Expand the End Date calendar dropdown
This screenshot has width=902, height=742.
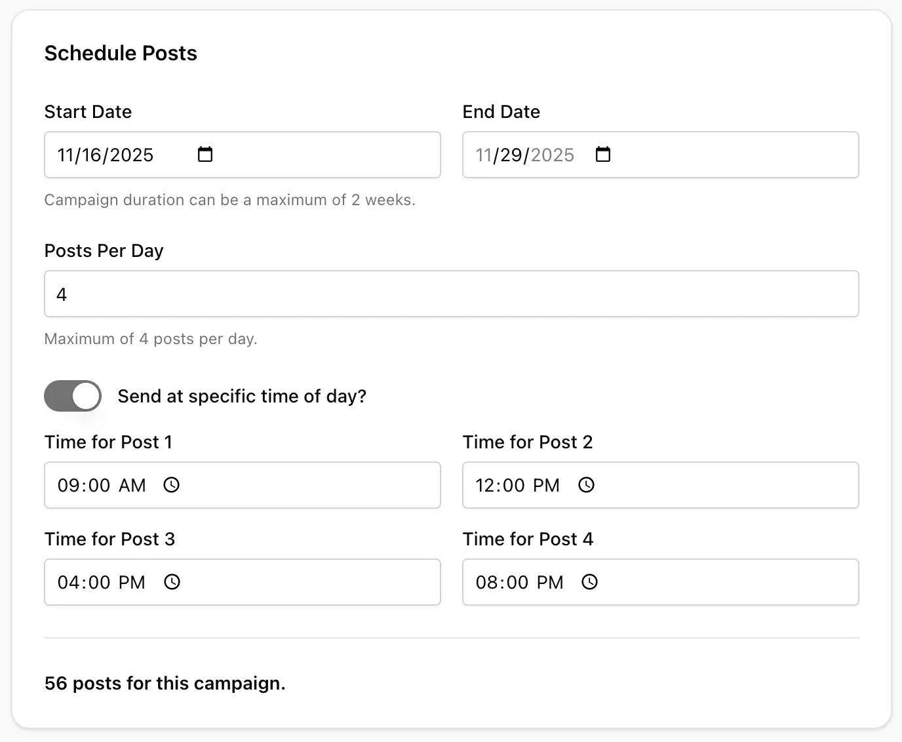click(x=603, y=155)
